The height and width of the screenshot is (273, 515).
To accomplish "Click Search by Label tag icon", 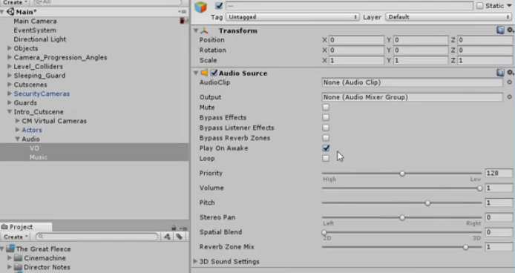I will click(180, 237).
